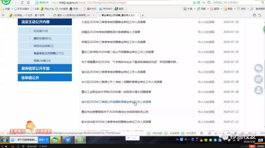Click the user profile floating icon
This screenshot has height=148, width=265.
click(x=259, y=90)
